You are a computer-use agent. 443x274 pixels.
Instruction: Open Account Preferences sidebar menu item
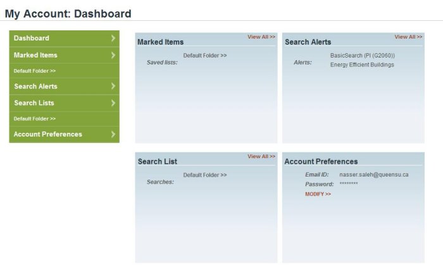click(x=65, y=134)
